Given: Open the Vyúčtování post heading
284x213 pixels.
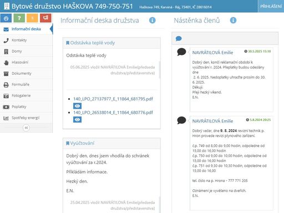Looking at the screenshot, I should (82, 143).
